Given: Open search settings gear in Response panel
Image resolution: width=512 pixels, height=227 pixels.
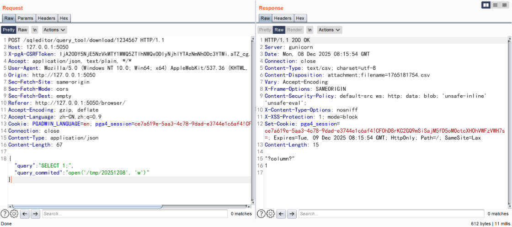Looking at the screenshot, I should pyautogui.click(x=270, y=213).
